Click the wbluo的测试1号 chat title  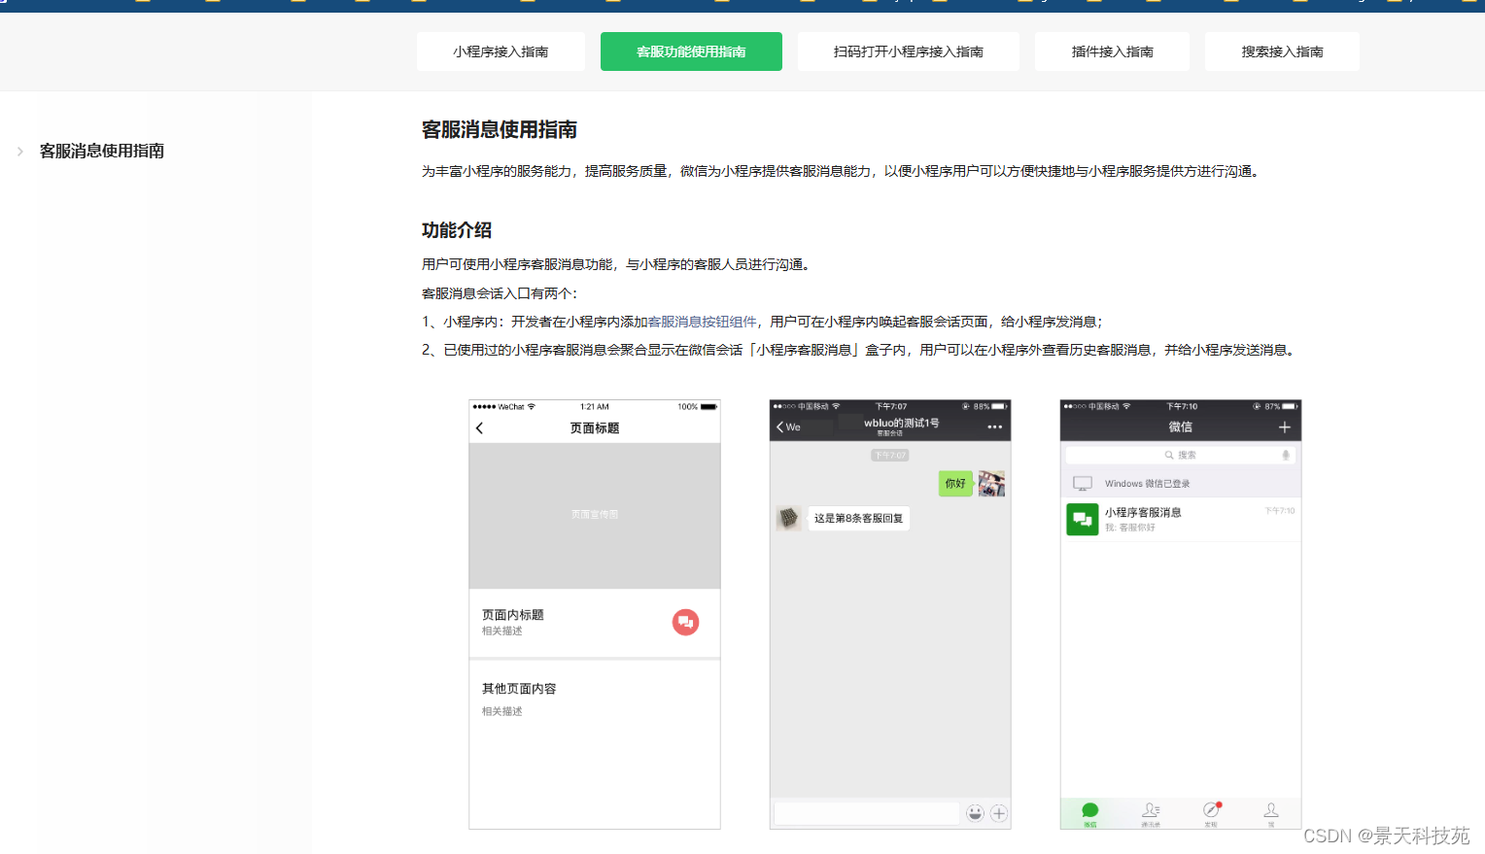901,423
